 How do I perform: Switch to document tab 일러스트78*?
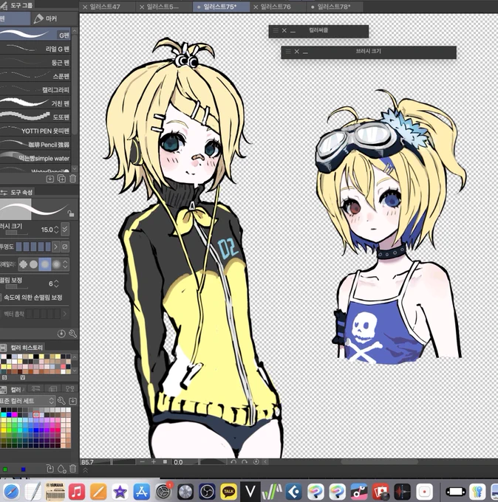pyautogui.click(x=334, y=7)
